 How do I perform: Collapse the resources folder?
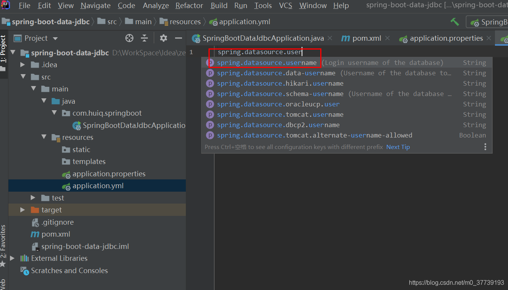click(44, 137)
